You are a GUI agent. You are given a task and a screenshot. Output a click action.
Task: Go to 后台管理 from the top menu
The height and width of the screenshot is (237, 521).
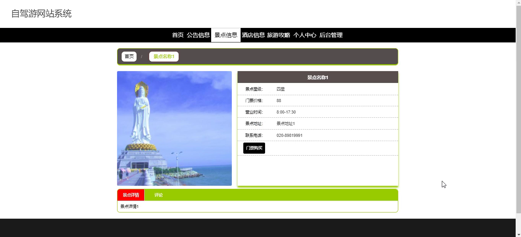click(x=331, y=35)
